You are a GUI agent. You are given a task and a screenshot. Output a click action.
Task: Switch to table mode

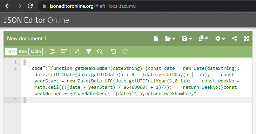pos(35,52)
